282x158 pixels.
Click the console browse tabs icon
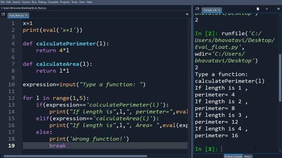point(197,9)
